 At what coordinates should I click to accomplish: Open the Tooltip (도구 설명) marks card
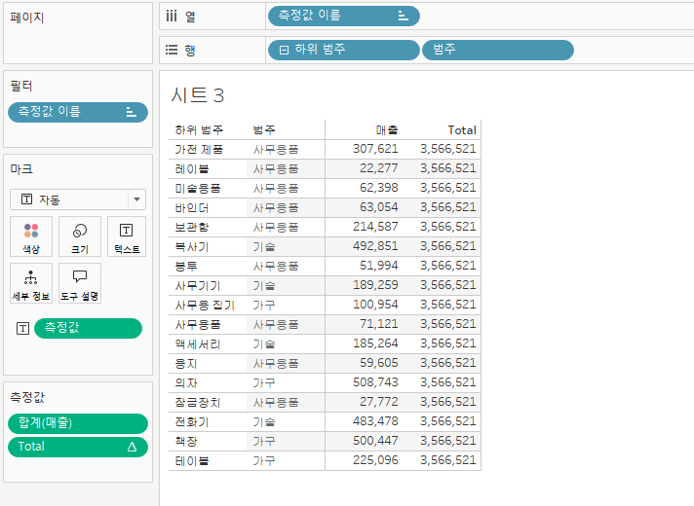click(80, 283)
